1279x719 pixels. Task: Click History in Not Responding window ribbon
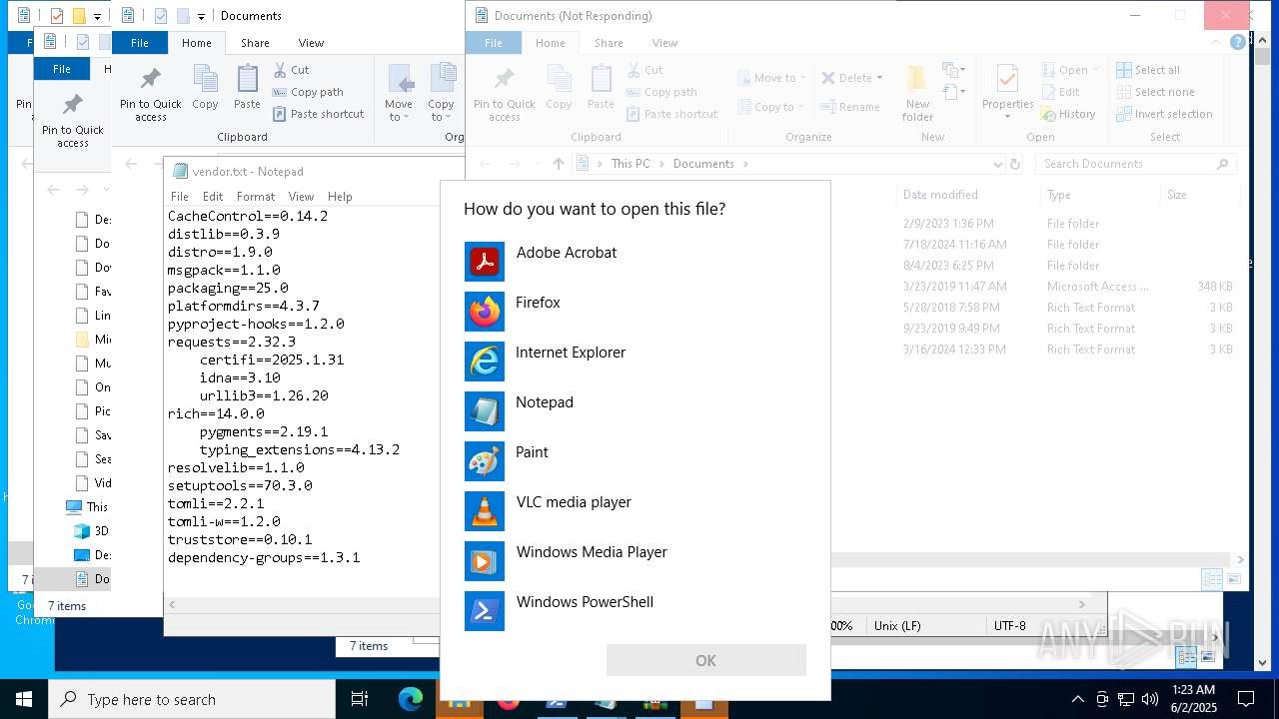click(1068, 114)
